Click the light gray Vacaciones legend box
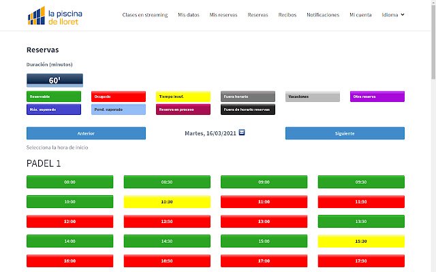This screenshot has height=272, width=436. (313, 97)
